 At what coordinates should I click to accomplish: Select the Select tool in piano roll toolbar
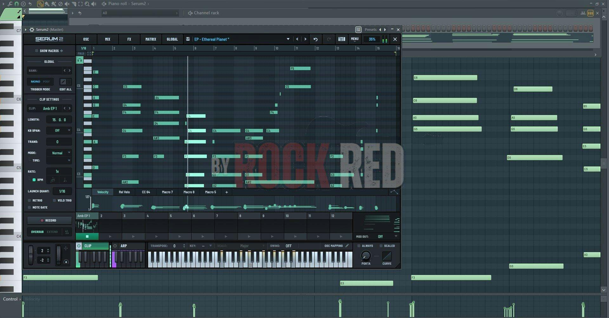80,4
